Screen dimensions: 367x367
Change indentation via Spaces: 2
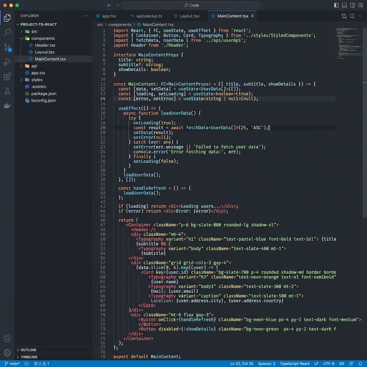[x=267, y=363]
